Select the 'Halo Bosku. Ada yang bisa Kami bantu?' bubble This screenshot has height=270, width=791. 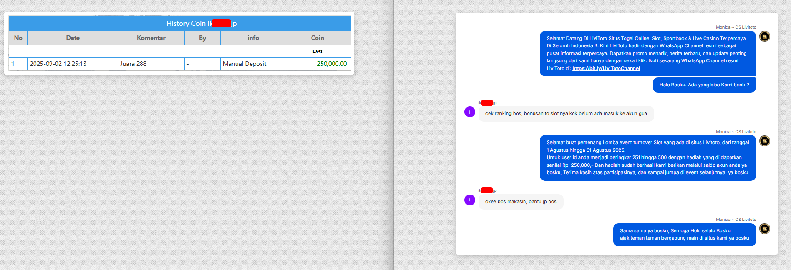point(704,85)
